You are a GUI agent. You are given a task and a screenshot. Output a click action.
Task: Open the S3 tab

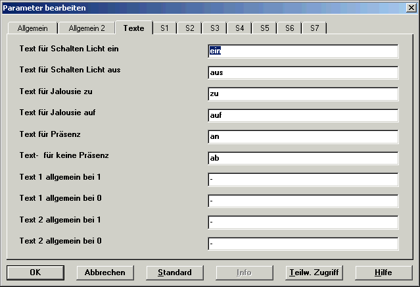pyautogui.click(x=214, y=28)
